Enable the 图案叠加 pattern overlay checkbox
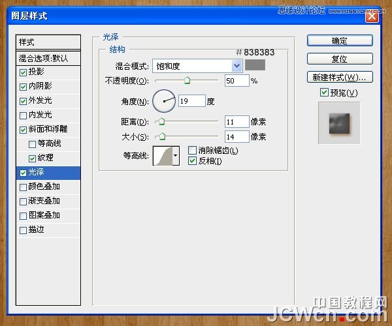The image size is (392, 326). (23, 216)
